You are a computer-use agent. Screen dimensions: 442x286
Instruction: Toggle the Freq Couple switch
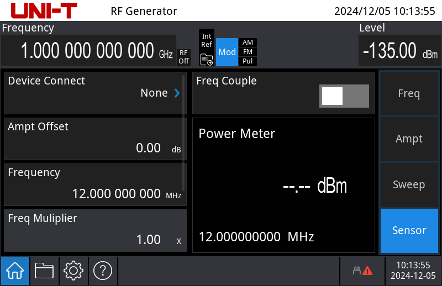tap(344, 96)
